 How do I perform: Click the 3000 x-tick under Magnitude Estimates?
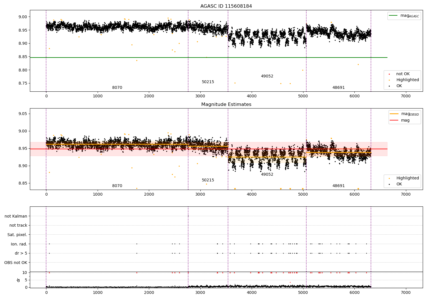(x=200, y=194)
